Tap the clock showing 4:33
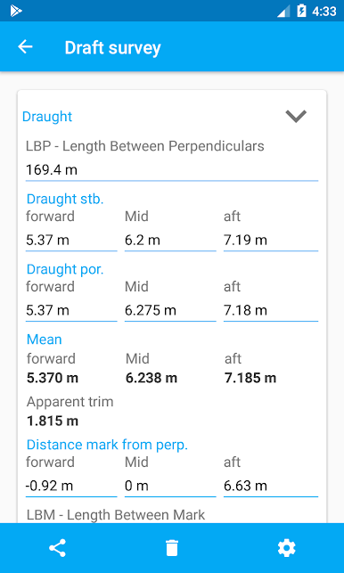 324,12
